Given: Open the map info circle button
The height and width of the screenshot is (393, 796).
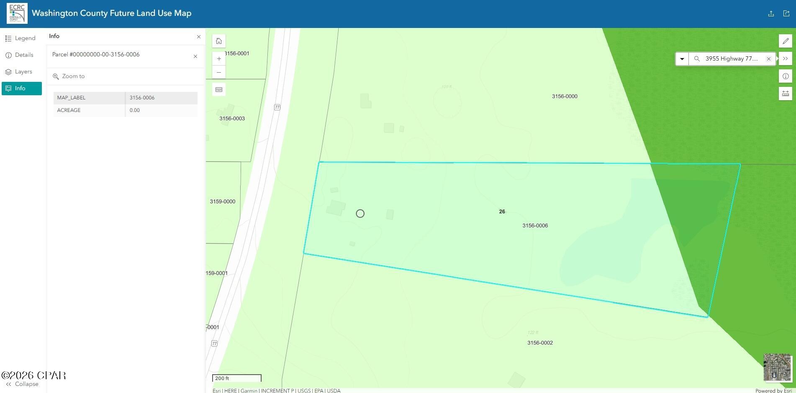Looking at the screenshot, I should tap(786, 76).
